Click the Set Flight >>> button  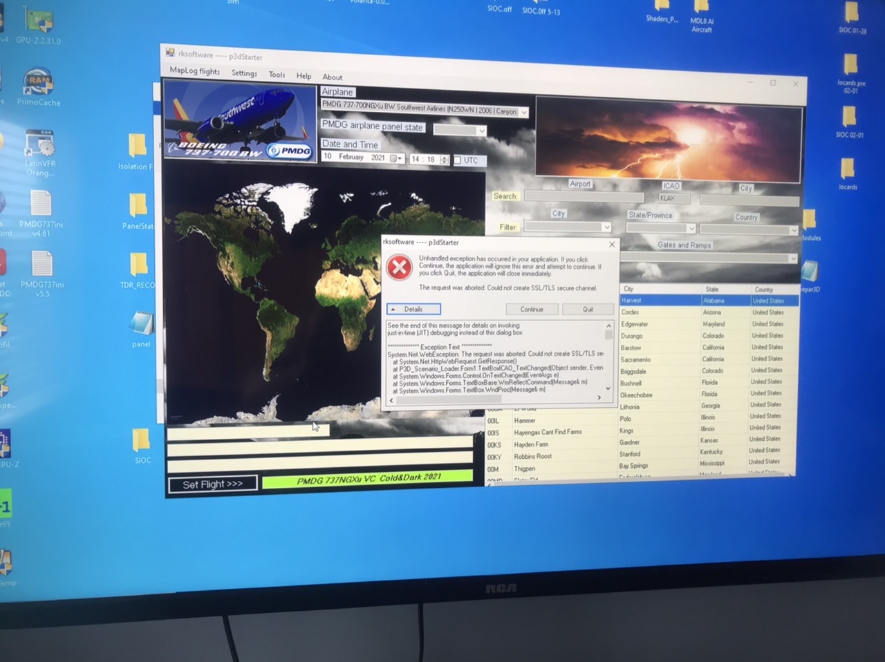pos(212,484)
